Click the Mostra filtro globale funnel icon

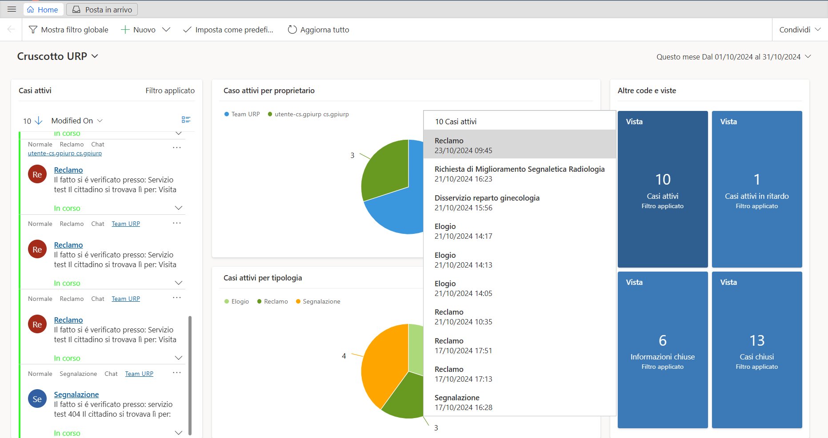pyautogui.click(x=33, y=30)
